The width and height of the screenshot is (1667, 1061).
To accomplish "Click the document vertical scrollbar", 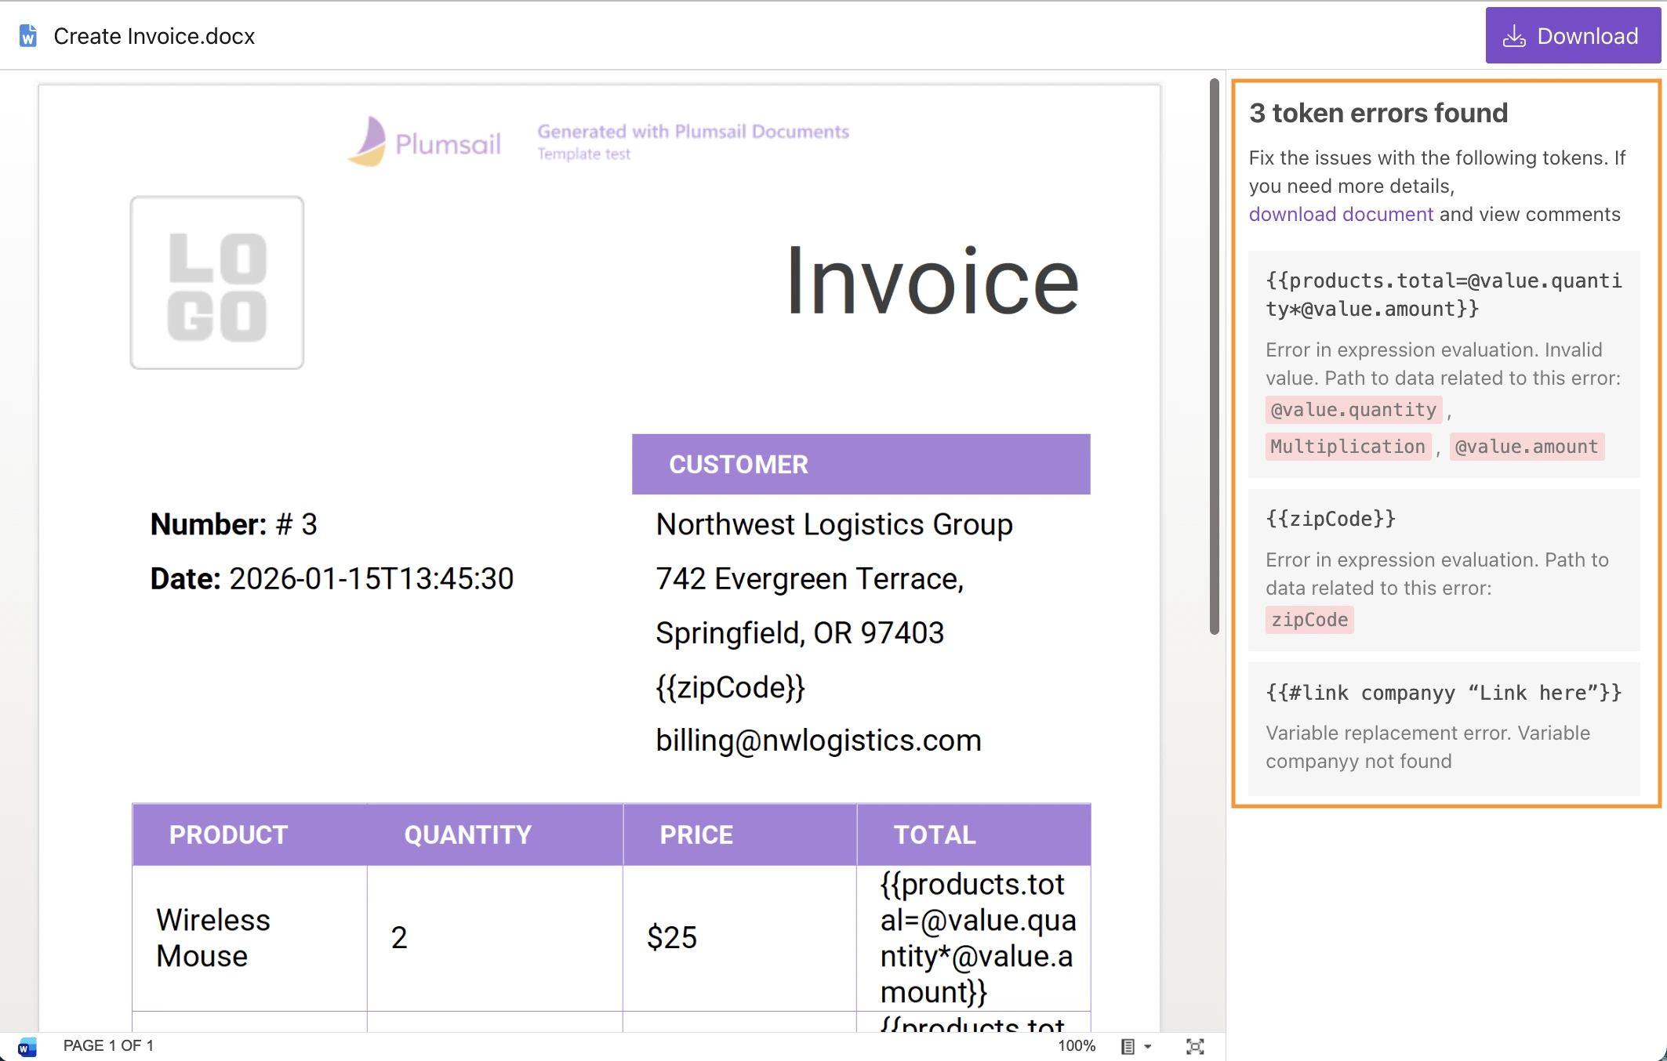I will coord(1214,357).
